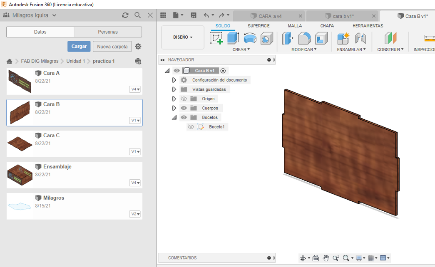Click the Press Pull tool icon
The width and height of the screenshot is (435, 267).
pyautogui.click(x=288, y=38)
